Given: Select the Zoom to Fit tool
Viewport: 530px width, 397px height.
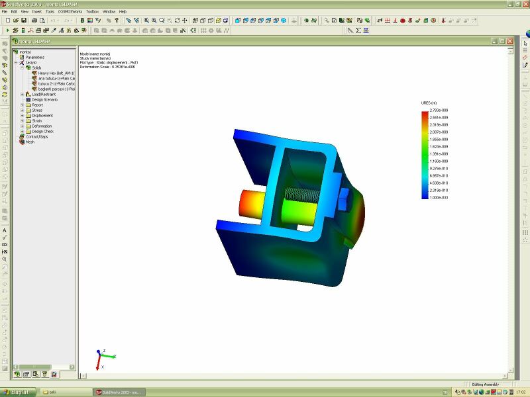Looking at the screenshot, I should 146,21.
